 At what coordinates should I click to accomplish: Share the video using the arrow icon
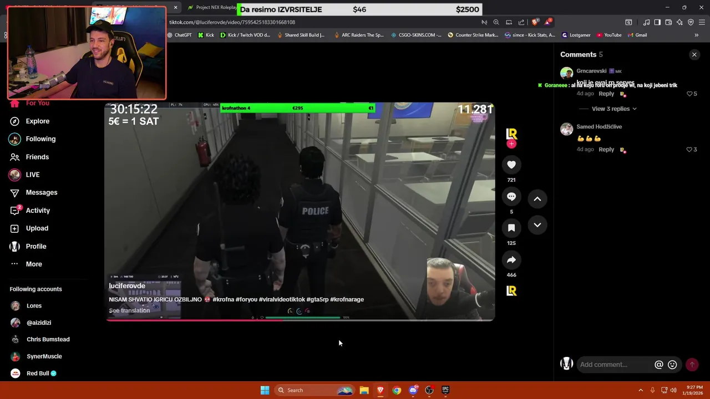(x=511, y=260)
